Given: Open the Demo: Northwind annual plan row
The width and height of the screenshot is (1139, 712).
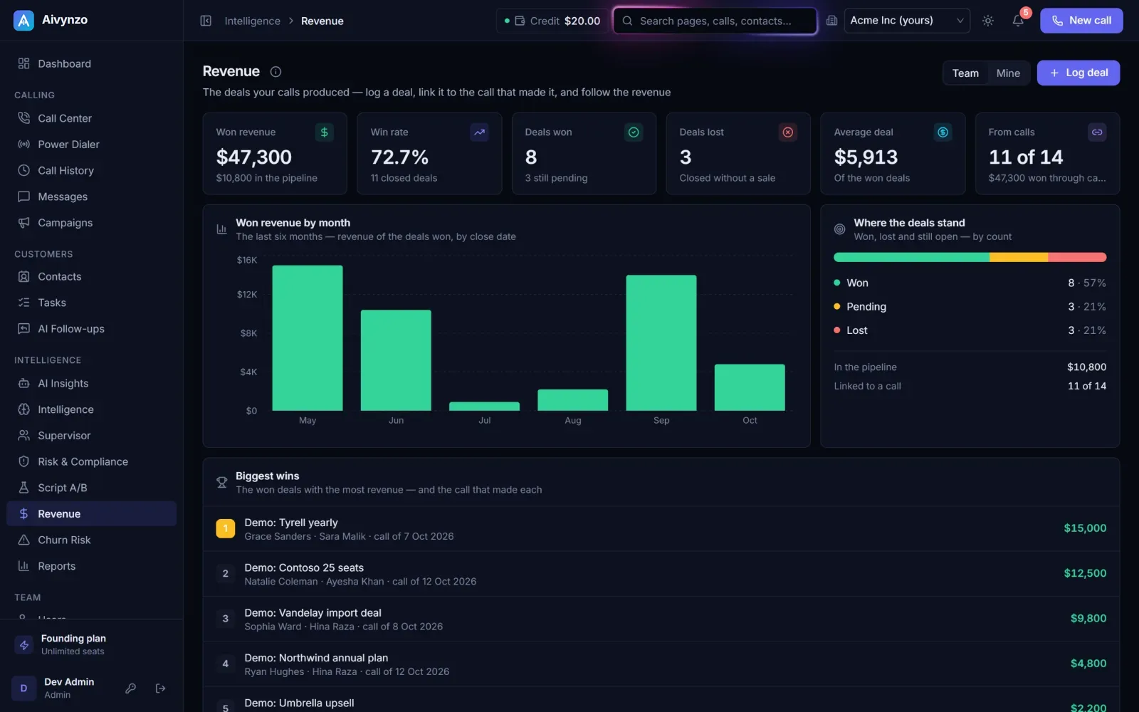Looking at the screenshot, I should pyautogui.click(x=661, y=664).
